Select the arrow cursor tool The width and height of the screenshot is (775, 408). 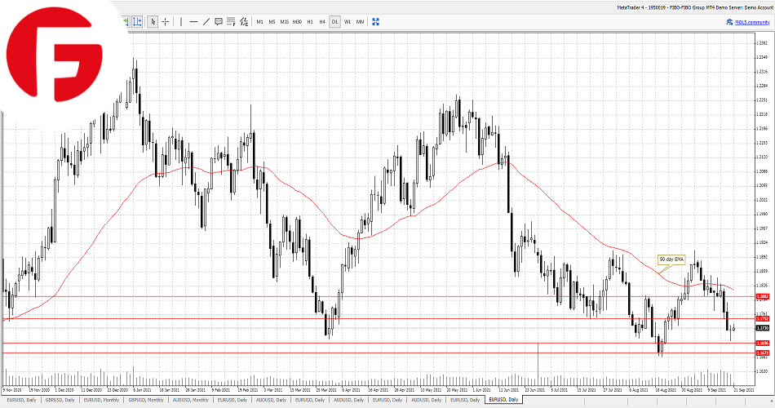tap(153, 21)
